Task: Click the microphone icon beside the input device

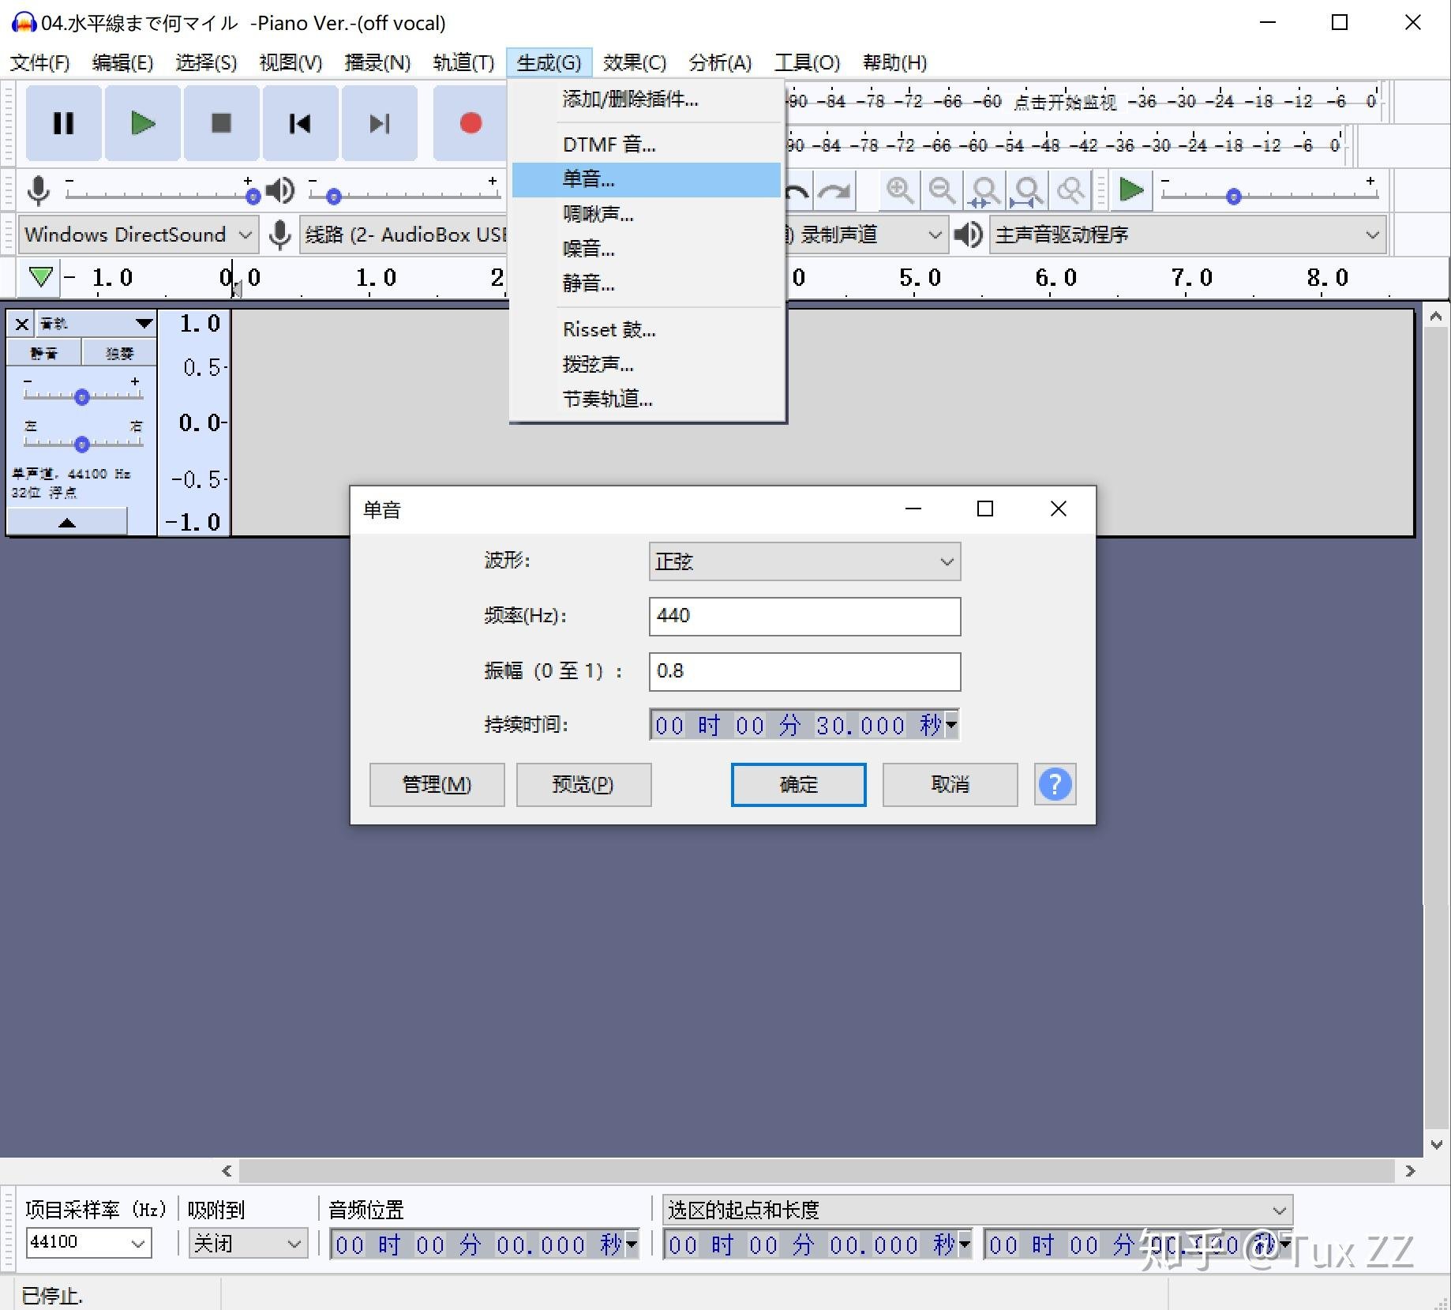Action: [x=279, y=235]
